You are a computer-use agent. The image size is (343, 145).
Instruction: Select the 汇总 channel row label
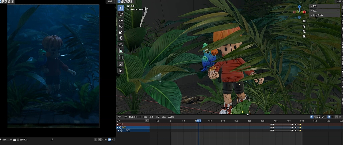point(121,124)
